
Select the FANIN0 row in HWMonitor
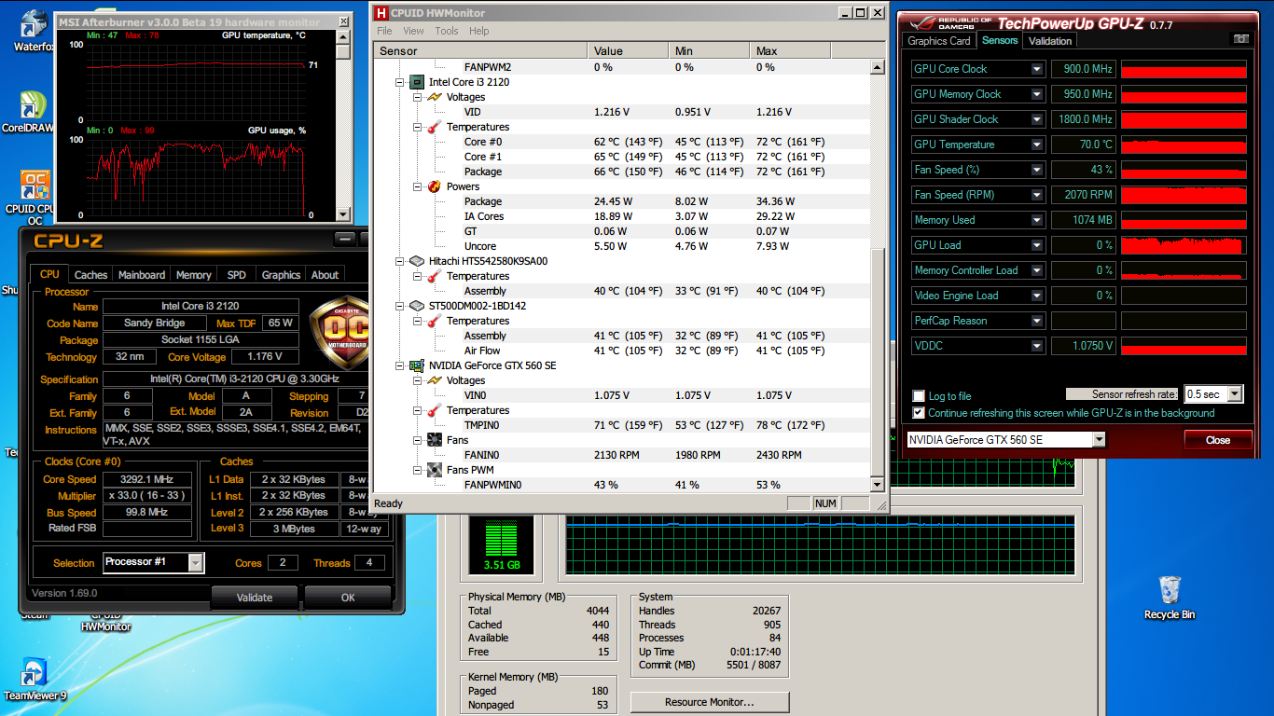click(x=622, y=455)
